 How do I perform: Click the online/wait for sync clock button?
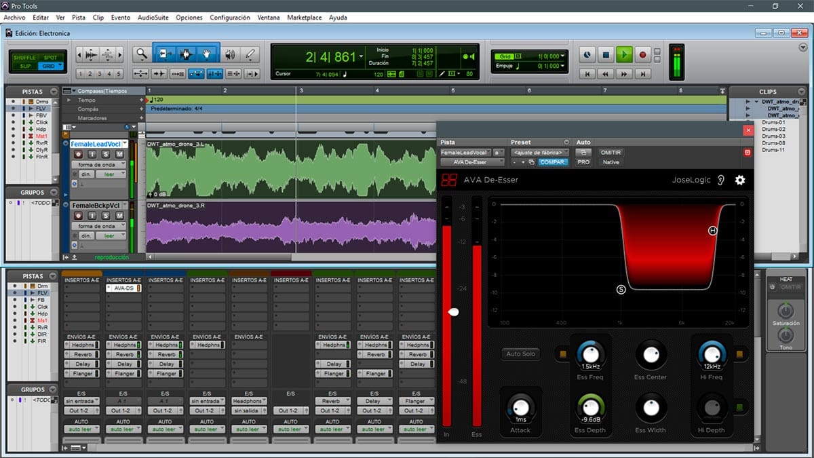[588, 54]
